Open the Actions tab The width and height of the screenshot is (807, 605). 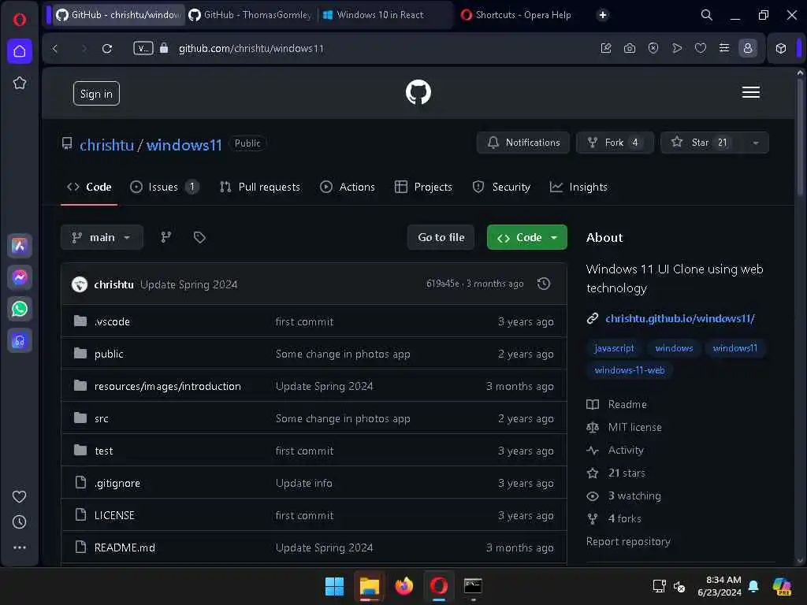[x=348, y=187]
